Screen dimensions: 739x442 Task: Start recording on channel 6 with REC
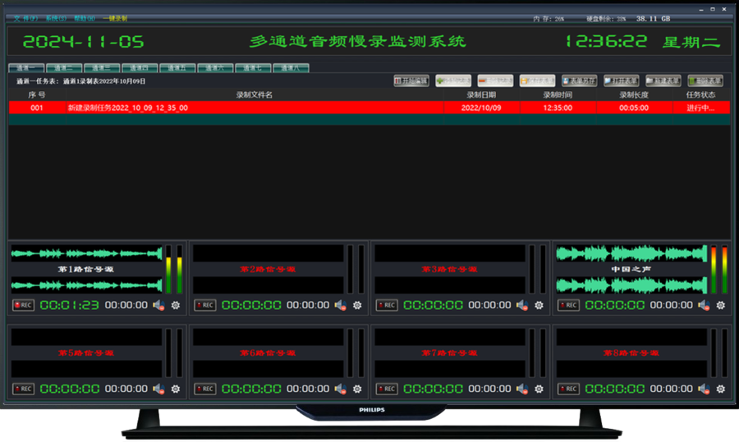pyautogui.click(x=204, y=389)
